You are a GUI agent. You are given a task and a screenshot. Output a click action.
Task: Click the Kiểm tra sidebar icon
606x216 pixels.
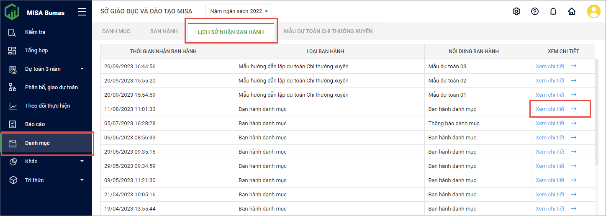13,32
